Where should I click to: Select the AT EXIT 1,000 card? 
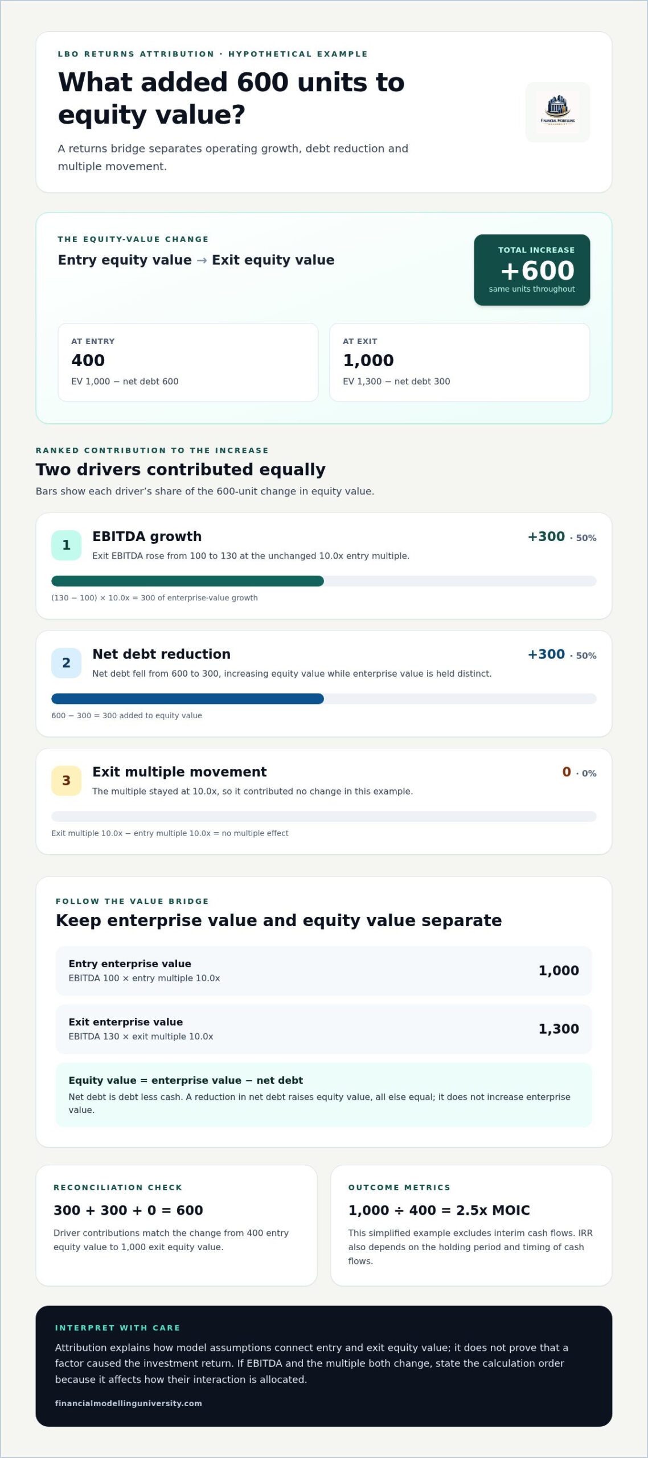pyautogui.click(x=460, y=362)
